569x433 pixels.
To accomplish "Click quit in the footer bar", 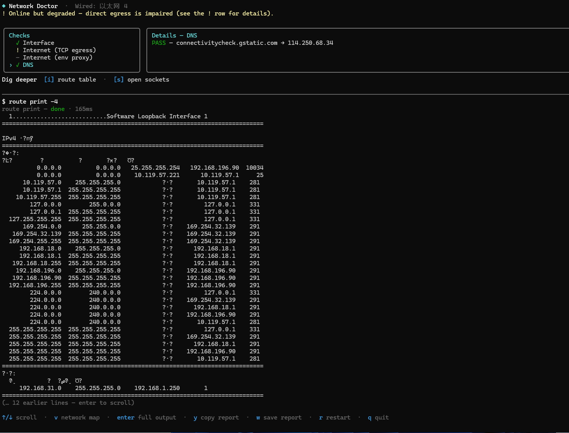I will point(378,418).
